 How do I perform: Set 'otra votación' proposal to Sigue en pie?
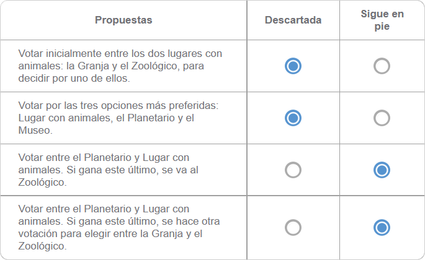click(x=382, y=228)
